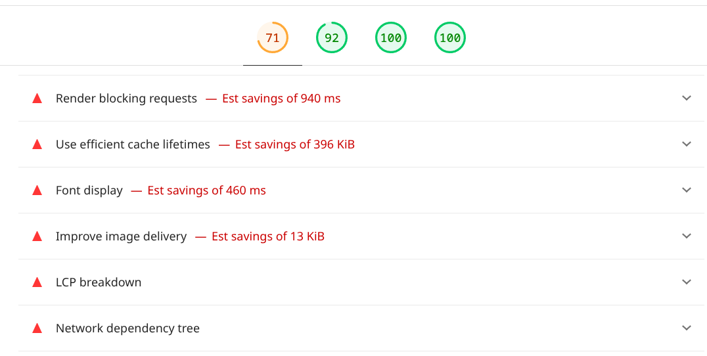Expand Improve image delivery chevron
This screenshot has width=707, height=356.
(687, 236)
